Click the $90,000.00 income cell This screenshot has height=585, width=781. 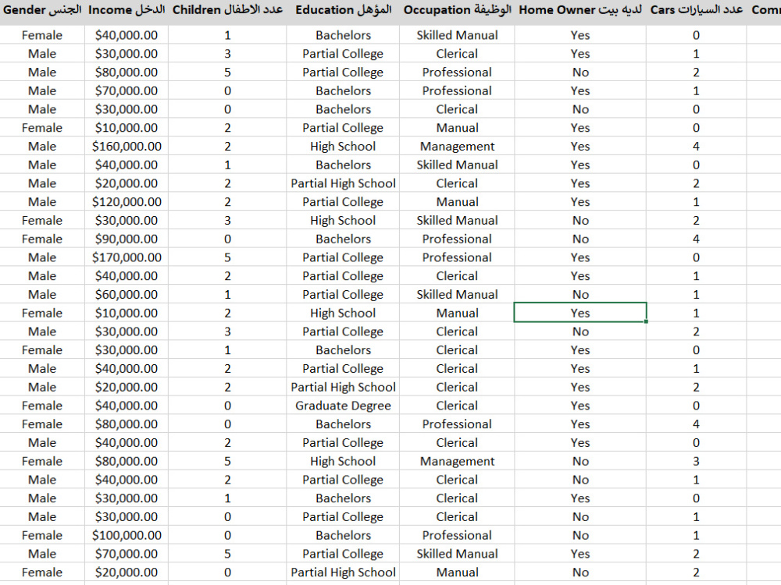tap(127, 239)
